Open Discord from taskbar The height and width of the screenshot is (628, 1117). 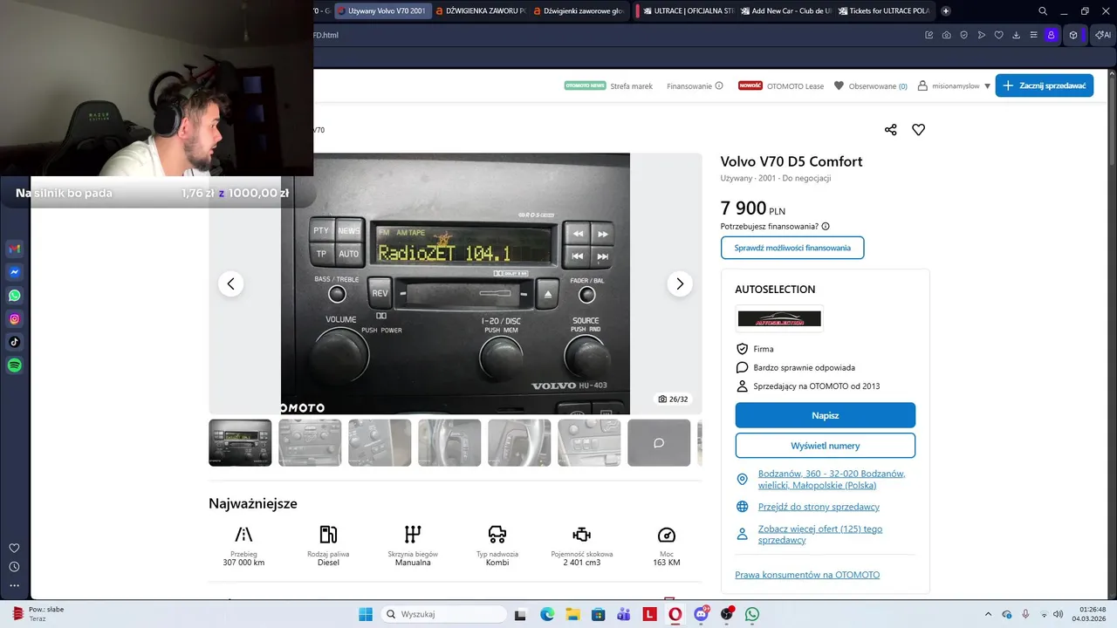701,614
